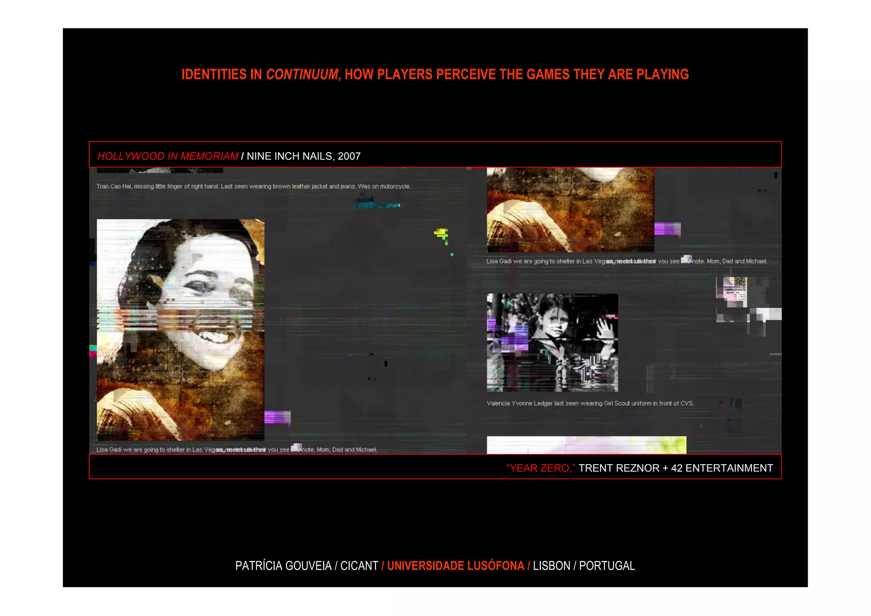Open the large smiling woman portrait
Viewport: 871px width, 616px height.
click(x=180, y=329)
